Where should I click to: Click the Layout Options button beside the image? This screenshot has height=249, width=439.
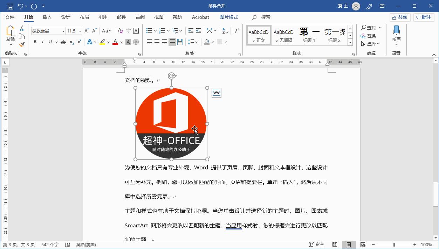click(216, 93)
